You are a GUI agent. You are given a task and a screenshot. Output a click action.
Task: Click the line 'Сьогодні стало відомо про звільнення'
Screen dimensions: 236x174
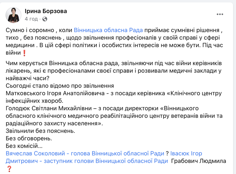click(x=60, y=86)
